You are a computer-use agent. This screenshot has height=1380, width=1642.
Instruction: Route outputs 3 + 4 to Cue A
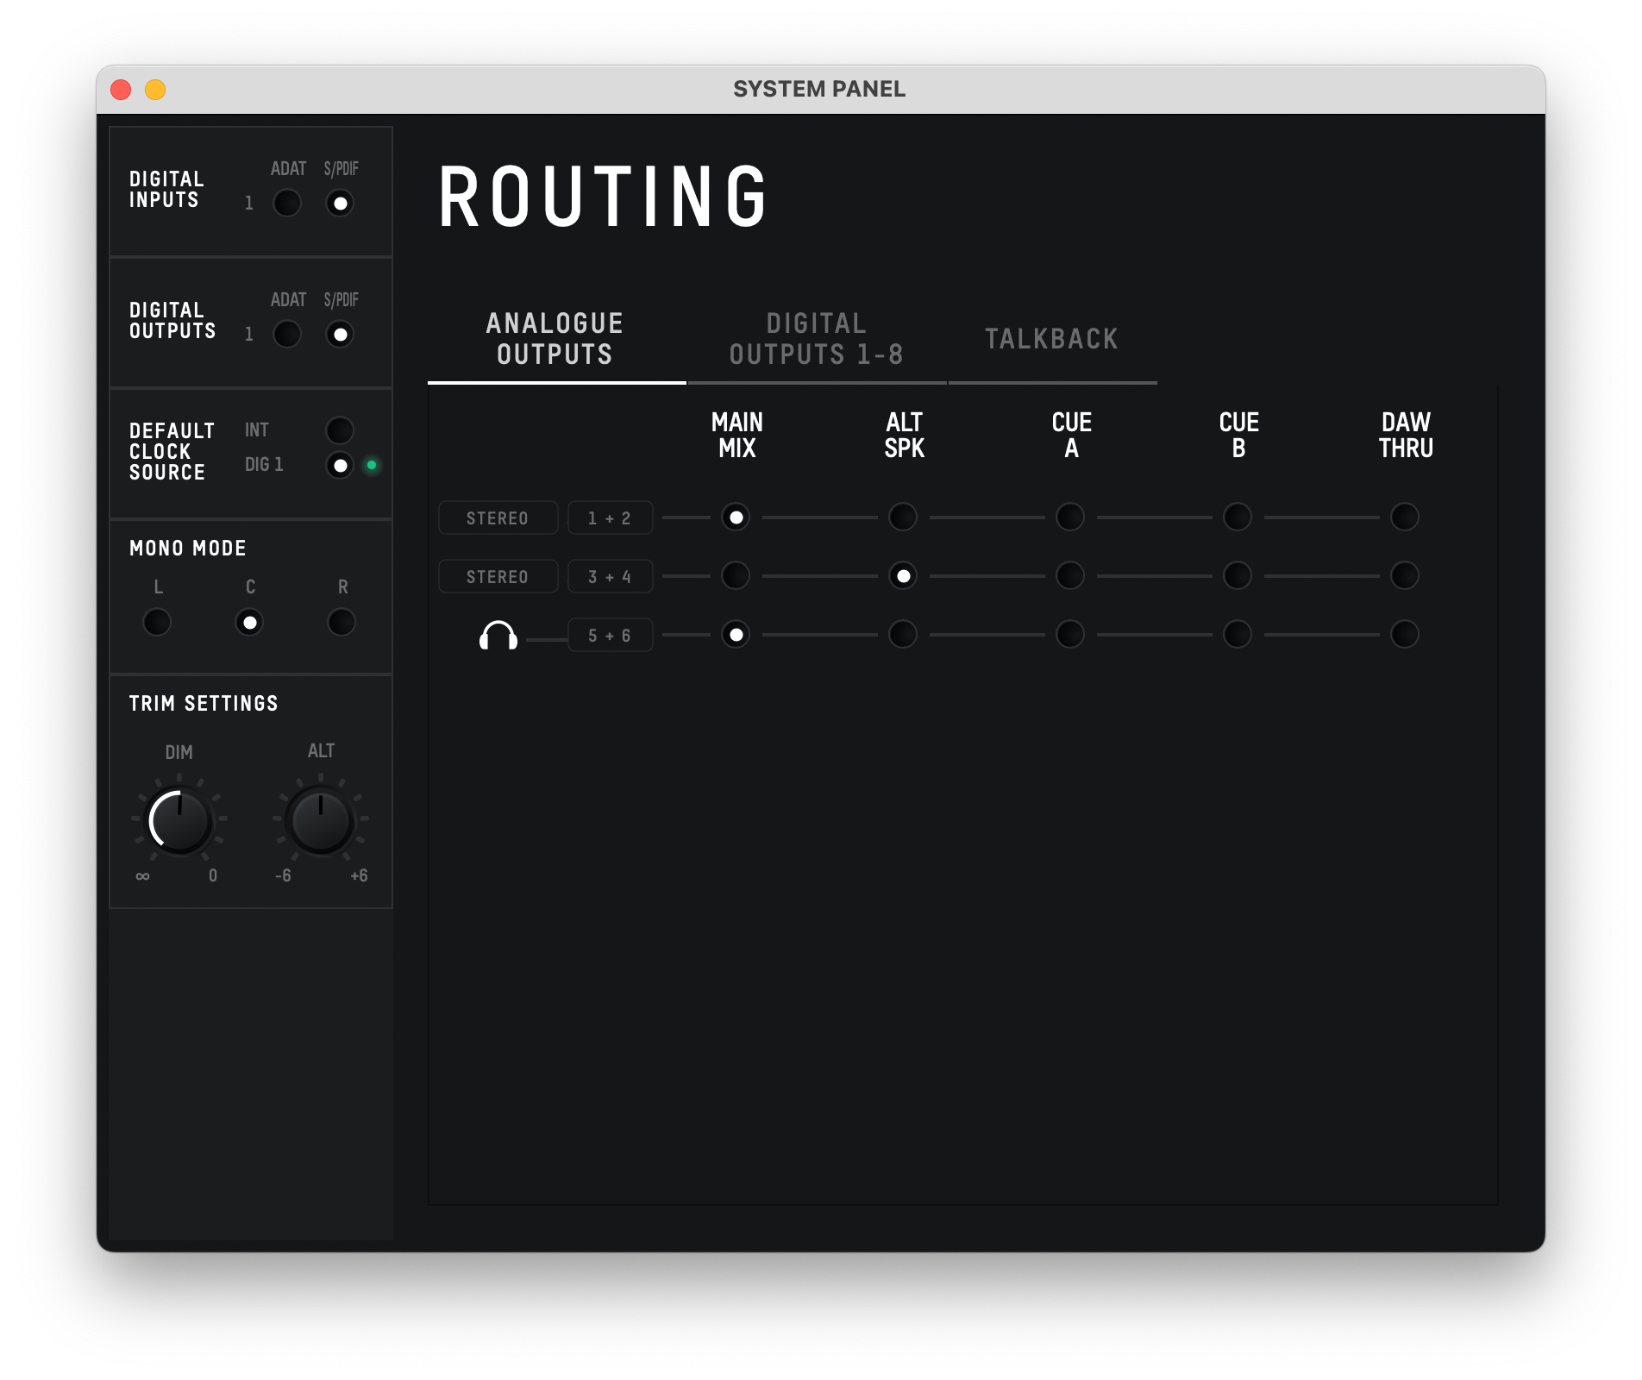[x=1070, y=576]
